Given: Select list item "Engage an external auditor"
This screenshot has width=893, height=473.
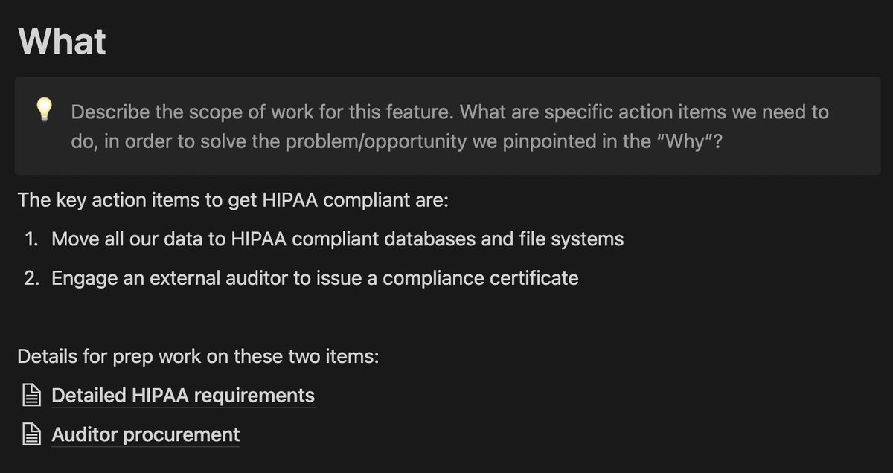Looking at the screenshot, I should click(x=315, y=278).
